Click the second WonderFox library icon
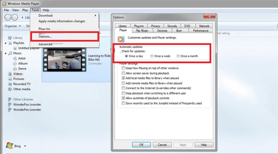The image size is (278, 154). coord(10,110)
